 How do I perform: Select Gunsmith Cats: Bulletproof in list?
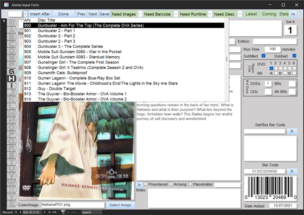tap(124, 73)
